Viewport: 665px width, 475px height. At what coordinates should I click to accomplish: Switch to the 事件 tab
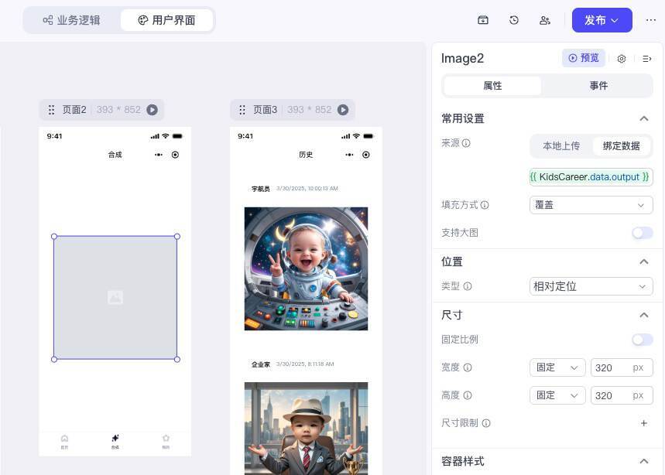tap(598, 85)
